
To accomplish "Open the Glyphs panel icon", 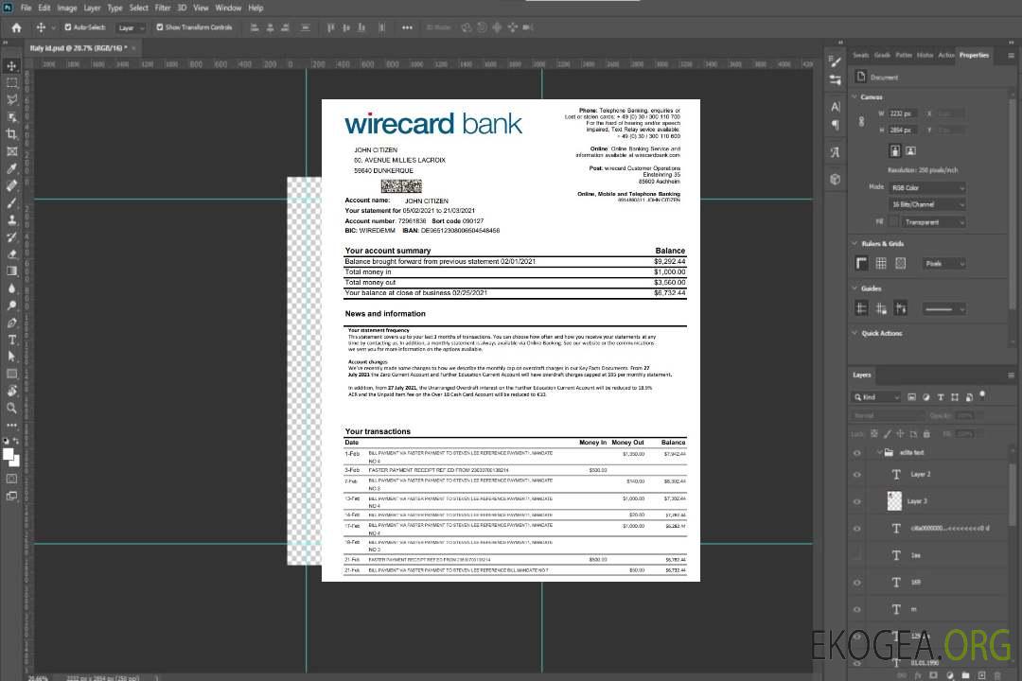I will click(x=835, y=152).
